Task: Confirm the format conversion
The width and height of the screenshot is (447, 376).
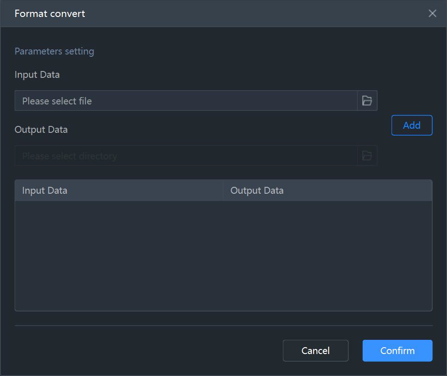Action: pos(397,351)
